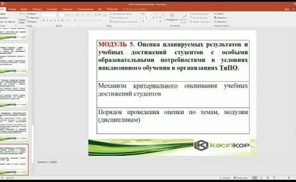Click the Layout (Макет) icon

(33, 14)
